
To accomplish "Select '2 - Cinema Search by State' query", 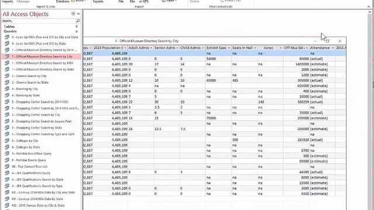I will tap(41, 82).
